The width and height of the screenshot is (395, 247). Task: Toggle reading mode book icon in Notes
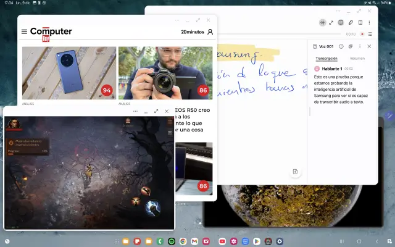(x=341, y=23)
